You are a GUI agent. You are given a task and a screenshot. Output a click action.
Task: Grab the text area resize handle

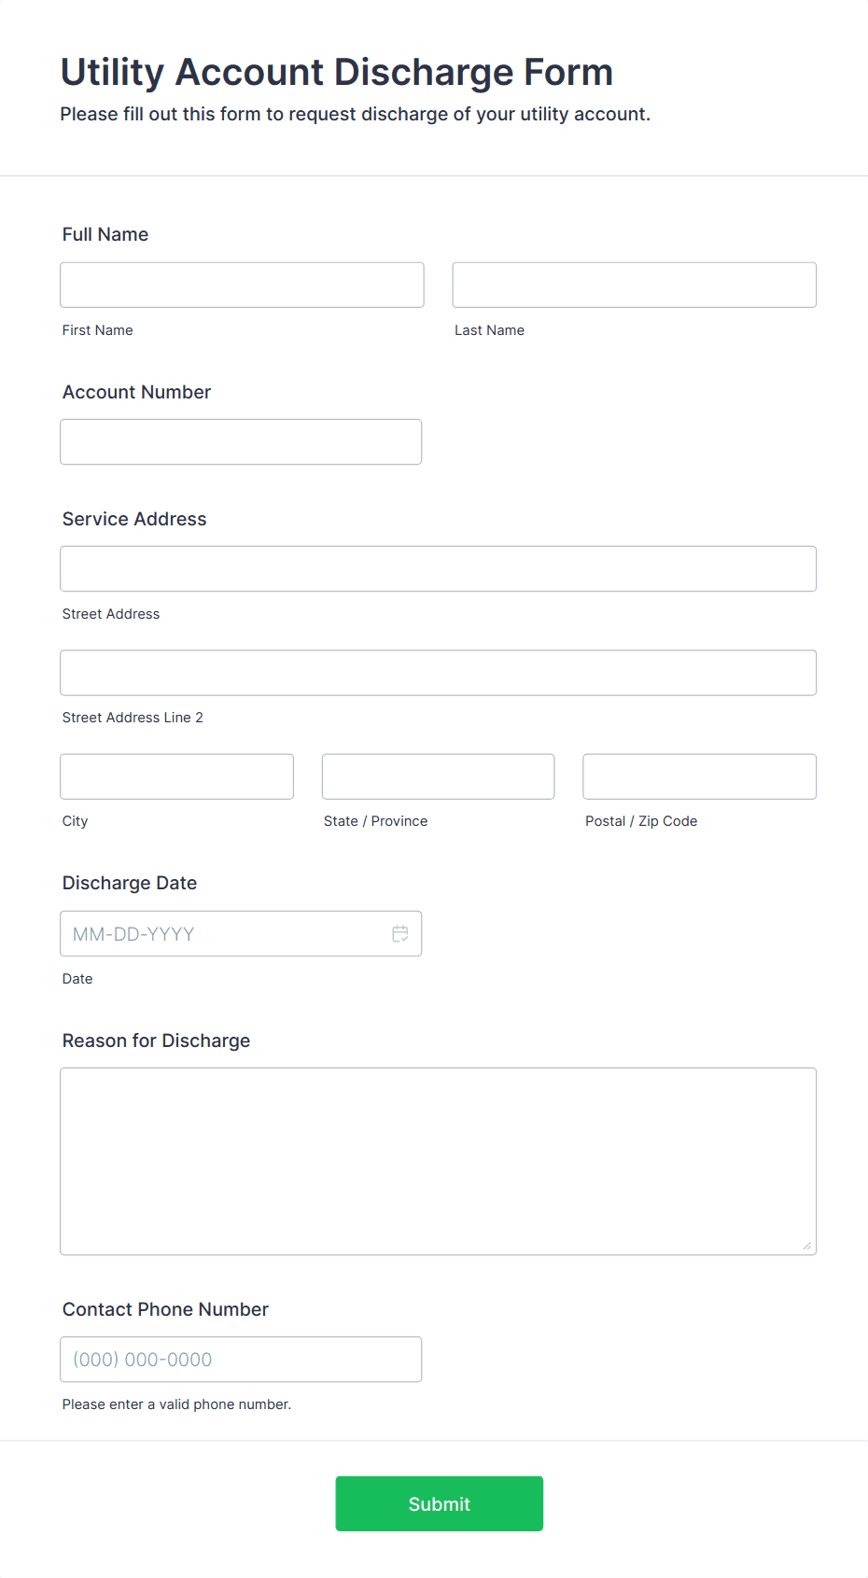807,1246
